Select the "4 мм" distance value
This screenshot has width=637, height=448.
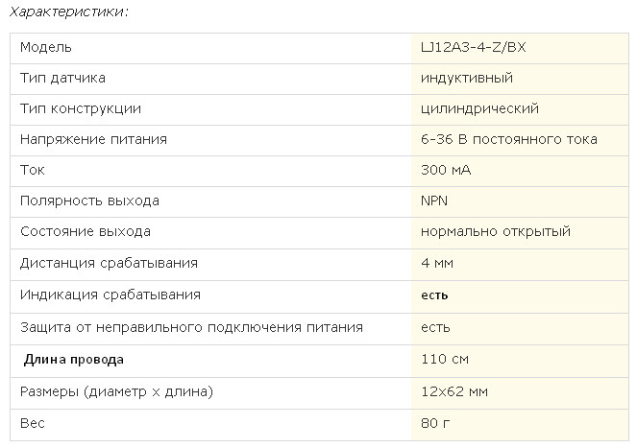(x=437, y=262)
